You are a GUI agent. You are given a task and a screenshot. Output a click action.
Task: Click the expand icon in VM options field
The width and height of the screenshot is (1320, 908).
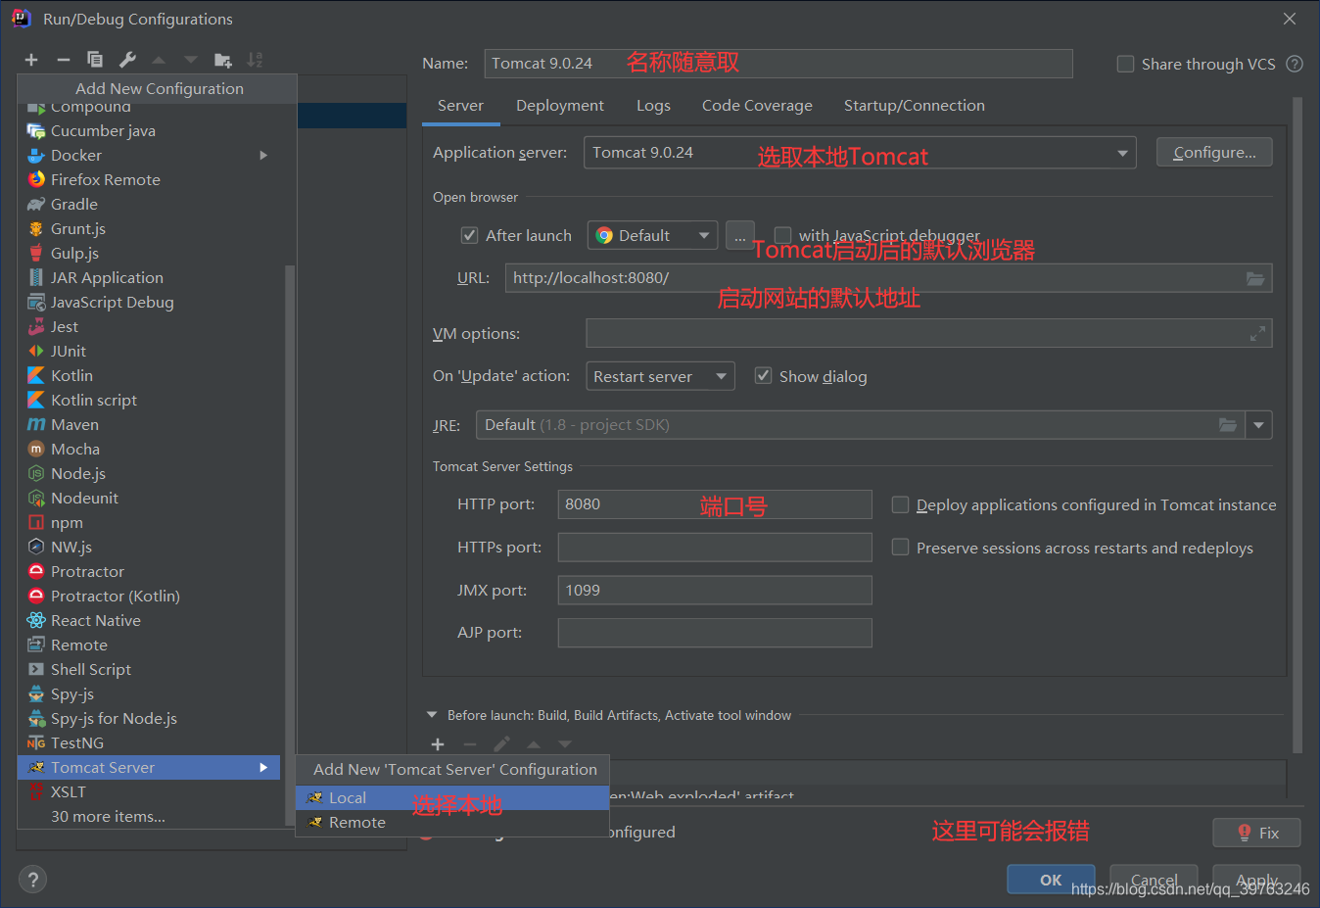[1257, 334]
